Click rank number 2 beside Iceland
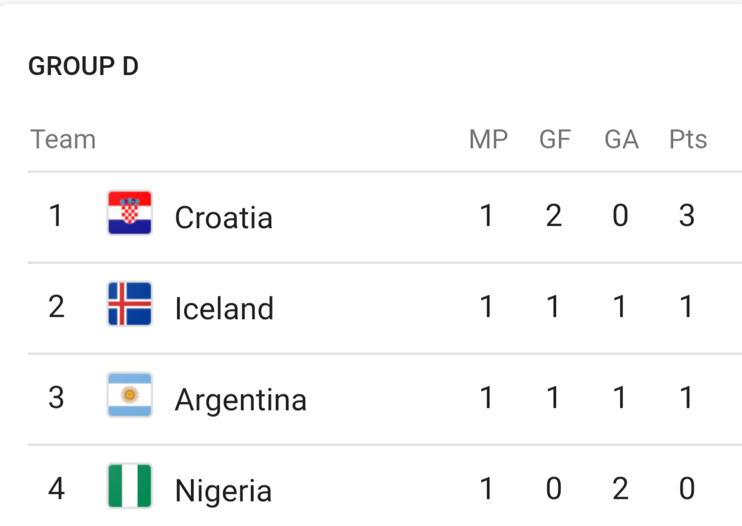The image size is (742, 526). point(56,306)
